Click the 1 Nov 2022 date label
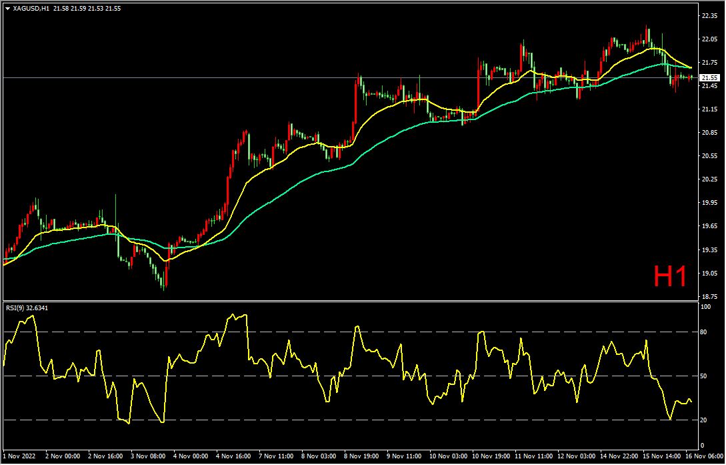Screen dimensions: 726x465 pos(19,456)
